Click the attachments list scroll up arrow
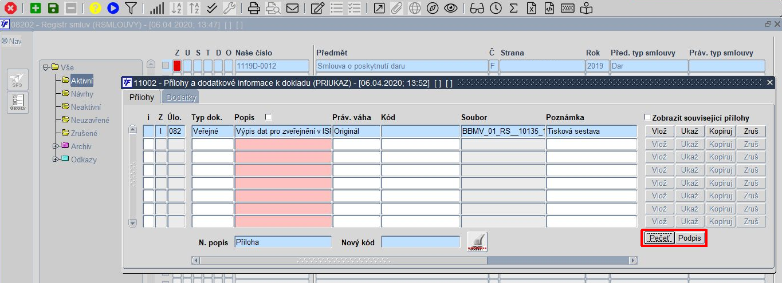The width and height of the screenshot is (782, 283). [x=133, y=130]
